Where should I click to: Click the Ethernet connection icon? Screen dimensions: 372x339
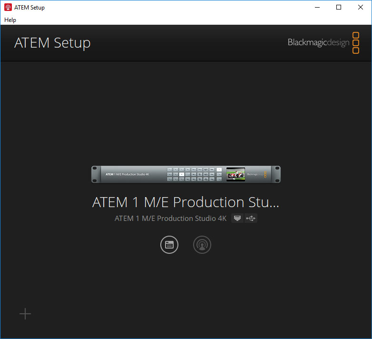[x=237, y=218]
